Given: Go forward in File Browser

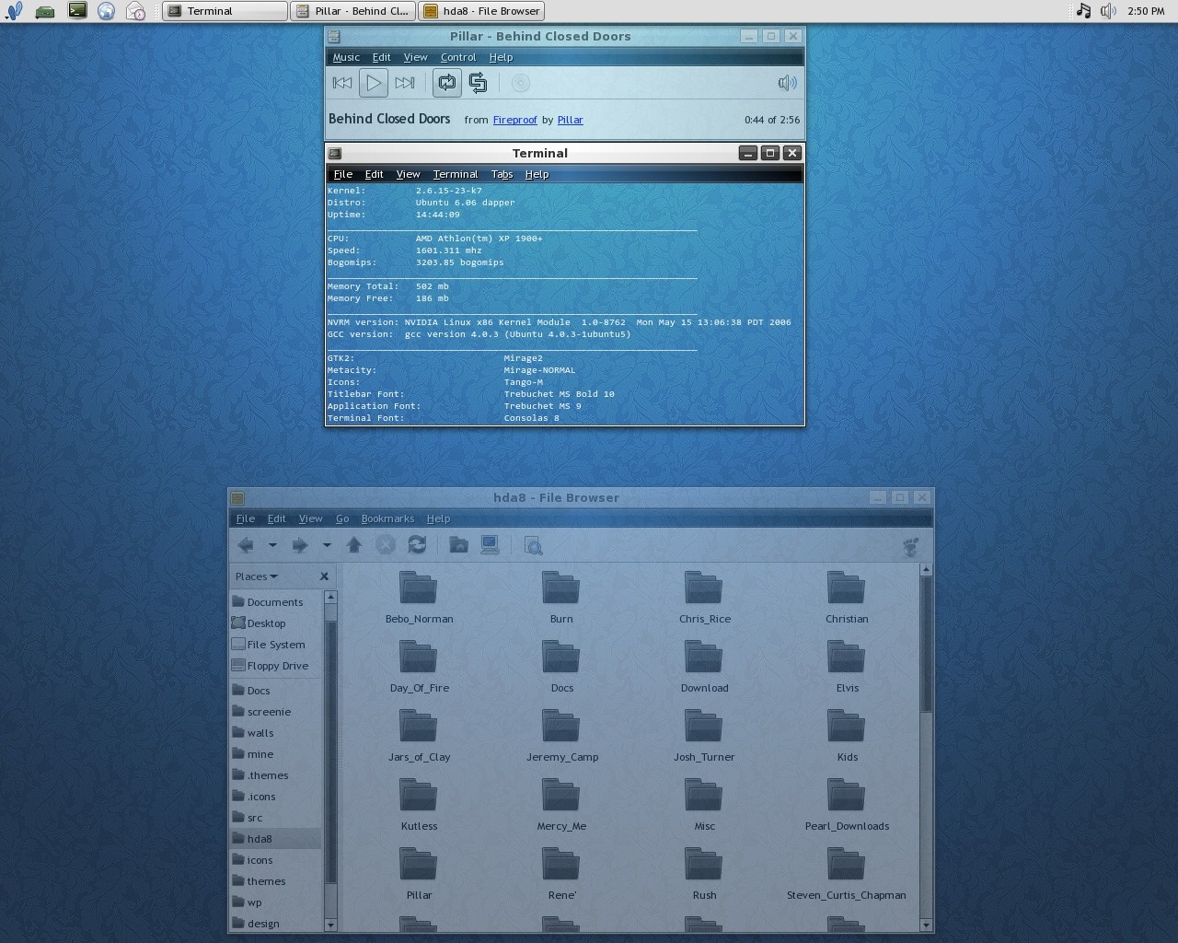Looking at the screenshot, I should tap(300, 545).
